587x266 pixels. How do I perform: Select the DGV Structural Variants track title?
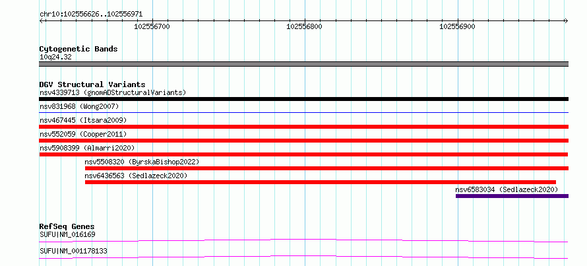(x=92, y=84)
